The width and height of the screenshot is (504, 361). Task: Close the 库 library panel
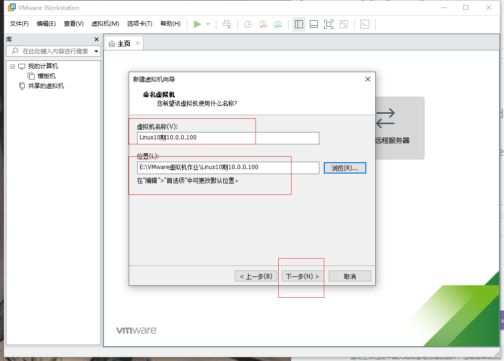pos(97,39)
